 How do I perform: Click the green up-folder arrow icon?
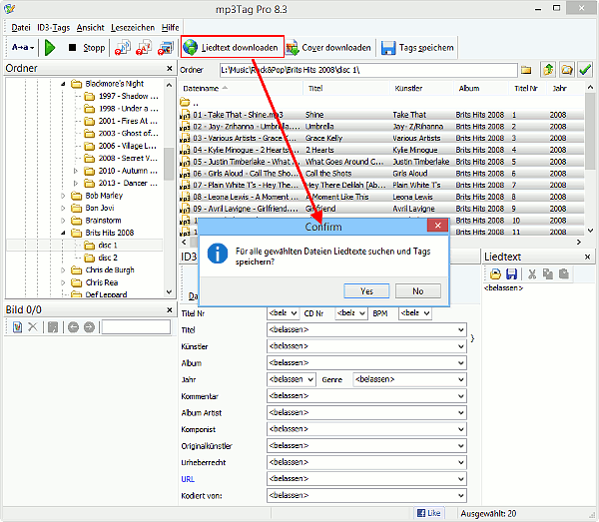pyautogui.click(x=548, y=70)
